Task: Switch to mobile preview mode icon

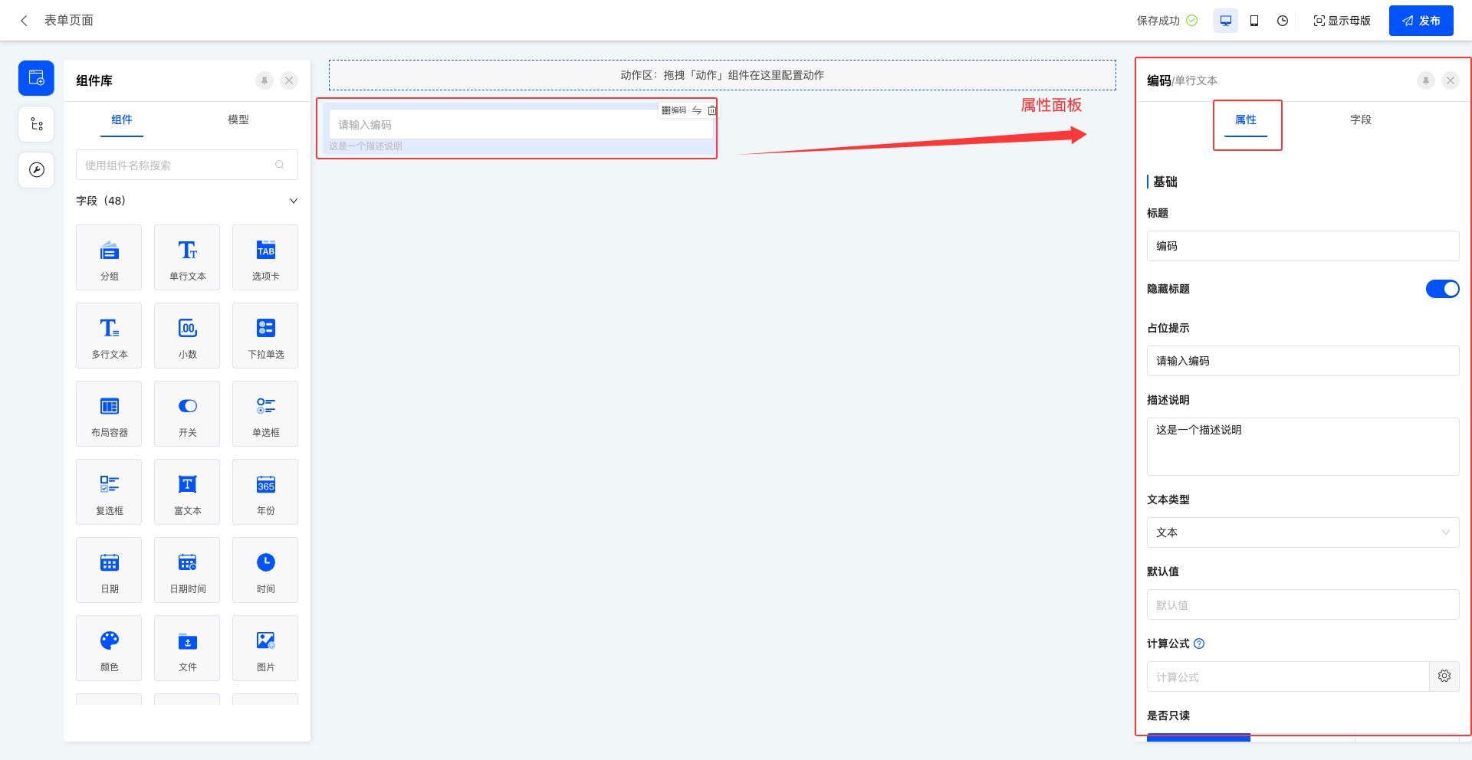Action: click(x=1254, y=21)
